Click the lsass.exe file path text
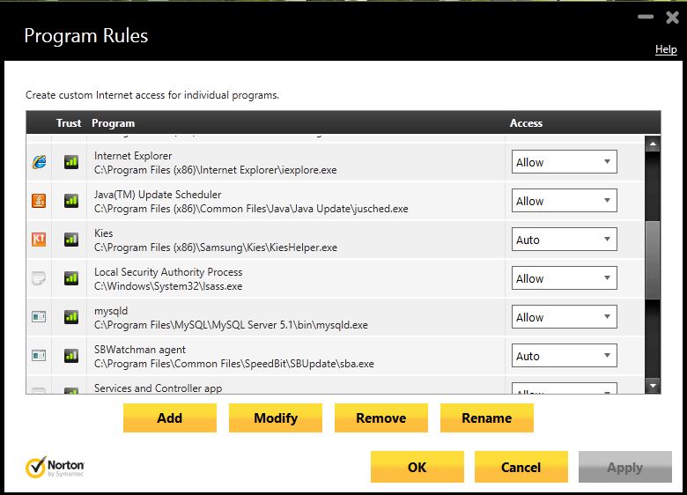 pos(168,286)
